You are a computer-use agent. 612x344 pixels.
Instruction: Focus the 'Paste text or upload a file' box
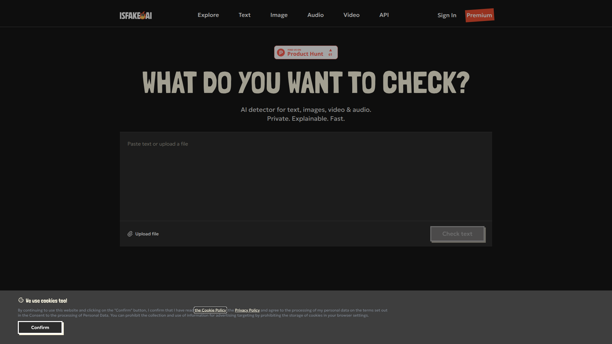306,176
